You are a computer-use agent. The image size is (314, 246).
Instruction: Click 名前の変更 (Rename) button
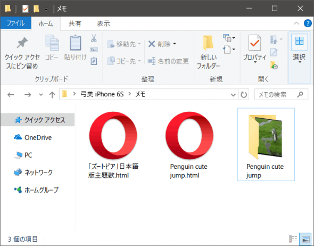click(168, 61)
